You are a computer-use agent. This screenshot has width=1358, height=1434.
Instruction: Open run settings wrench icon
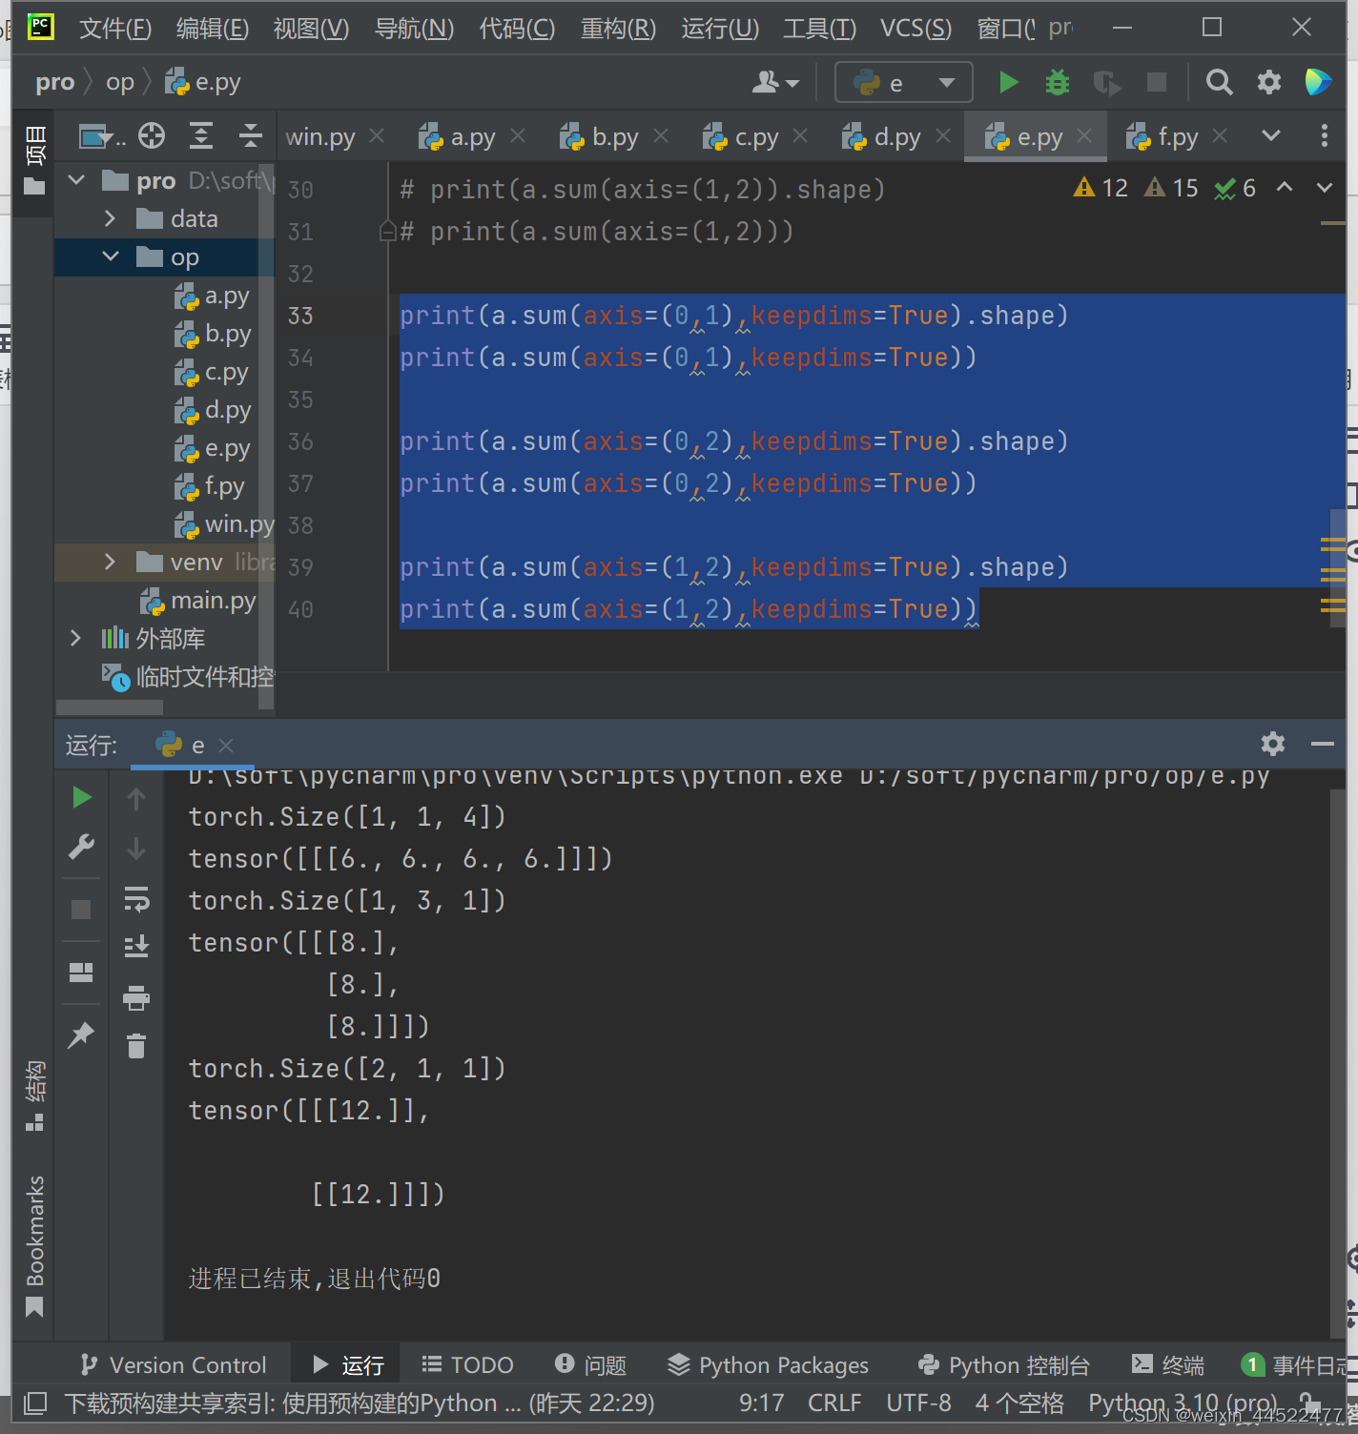[x=82, y=847]
